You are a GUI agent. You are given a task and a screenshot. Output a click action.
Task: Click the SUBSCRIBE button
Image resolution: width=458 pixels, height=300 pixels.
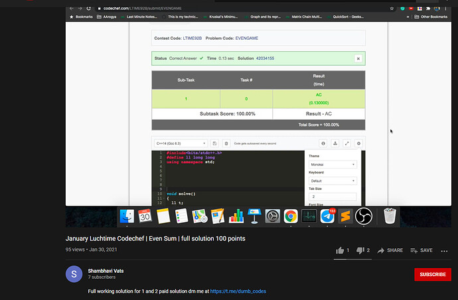[x=433, y=275]
